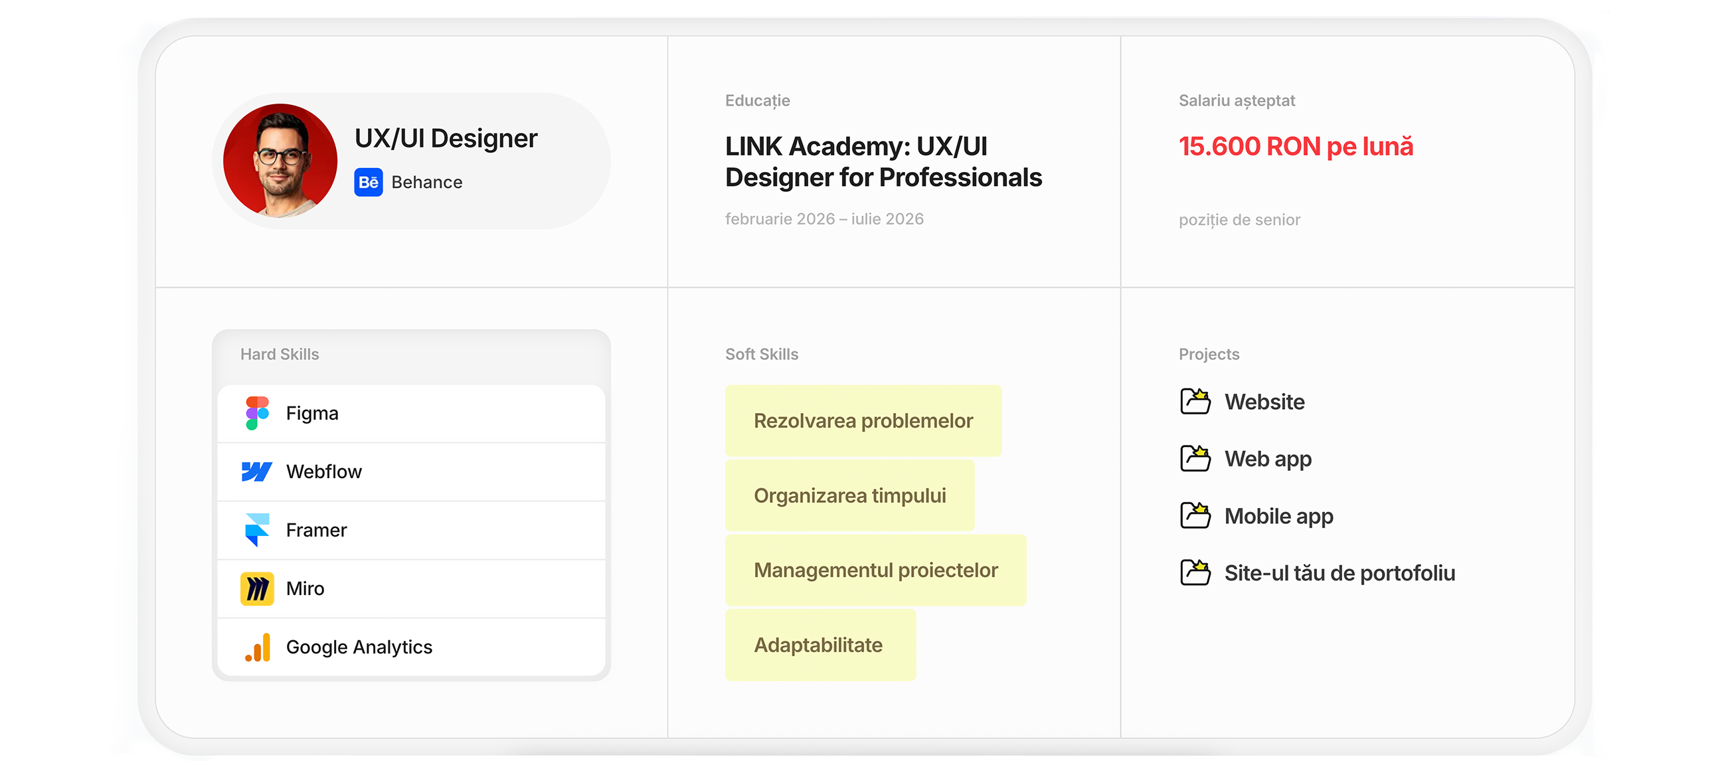1728x781 pixels.
Task: Click the Figma logo icon
Action: pyautogui.click(x=257, y=412)
